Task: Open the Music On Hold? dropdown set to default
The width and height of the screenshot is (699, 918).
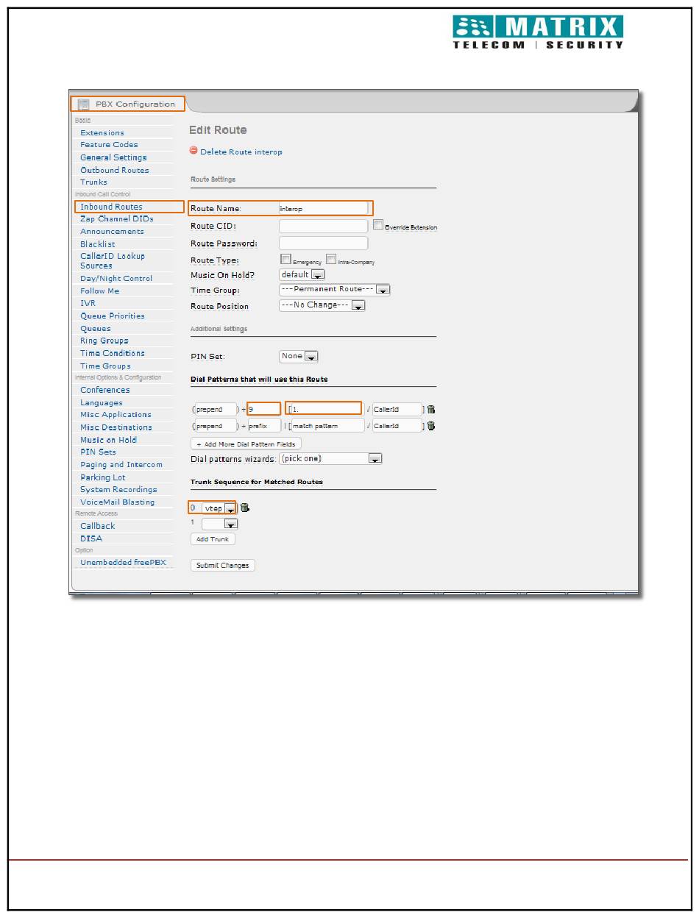Action: pos(302,274)
